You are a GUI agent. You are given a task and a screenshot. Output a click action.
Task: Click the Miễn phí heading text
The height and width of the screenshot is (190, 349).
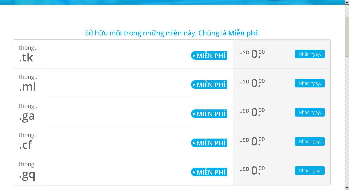pos(243,33)
